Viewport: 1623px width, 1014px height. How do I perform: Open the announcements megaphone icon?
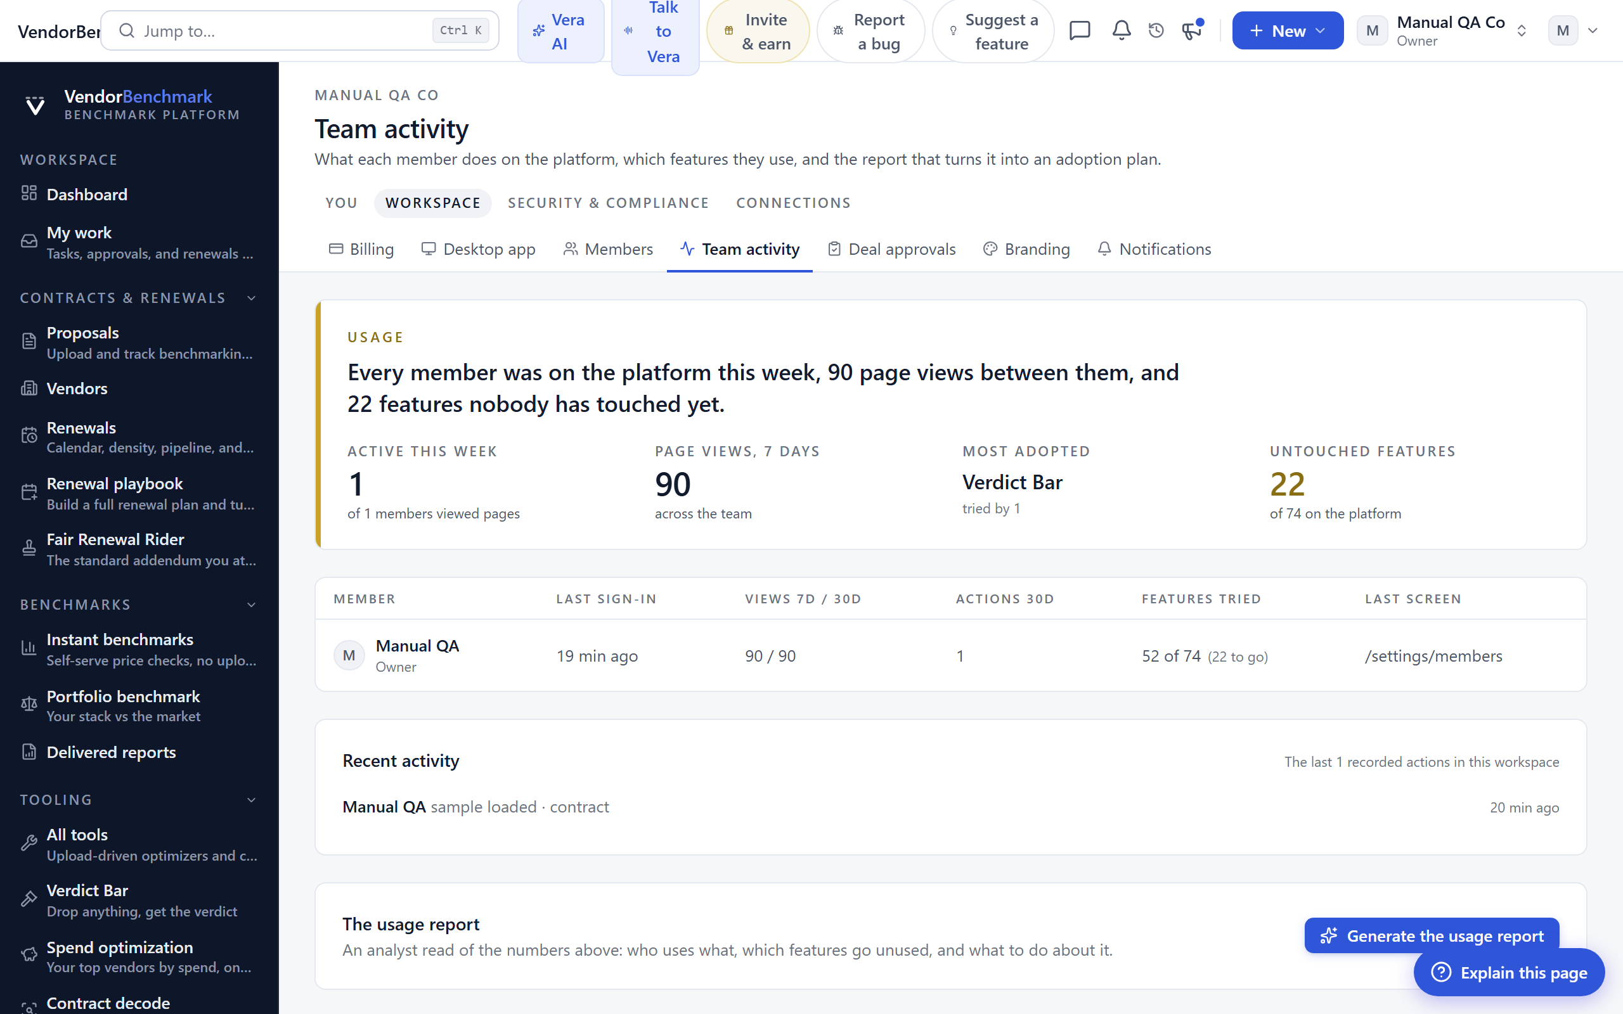(1192, 31)
